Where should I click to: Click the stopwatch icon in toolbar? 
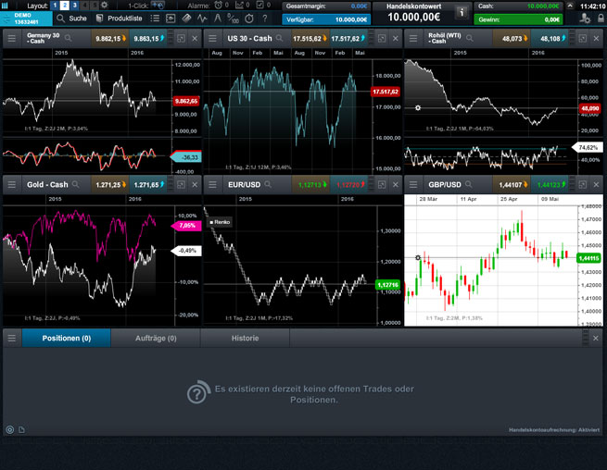click(249, 19)
